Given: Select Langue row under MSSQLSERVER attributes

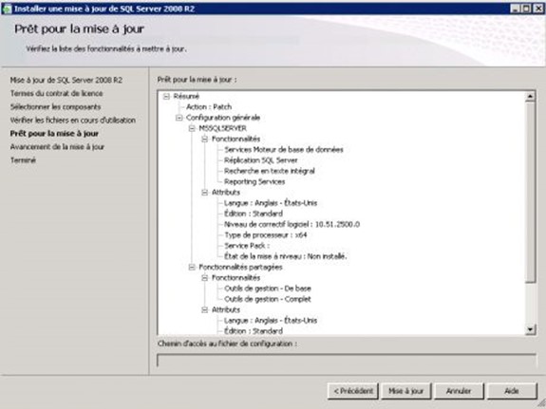Looking at the screenshot, I should coord(271,203).
